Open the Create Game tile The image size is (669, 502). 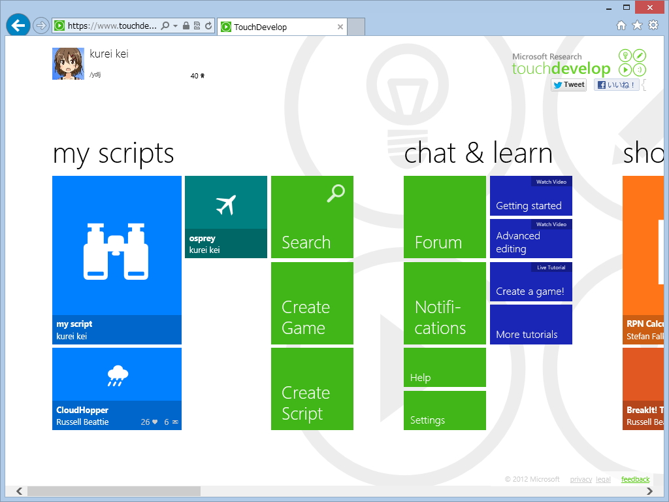pos(312,303)
